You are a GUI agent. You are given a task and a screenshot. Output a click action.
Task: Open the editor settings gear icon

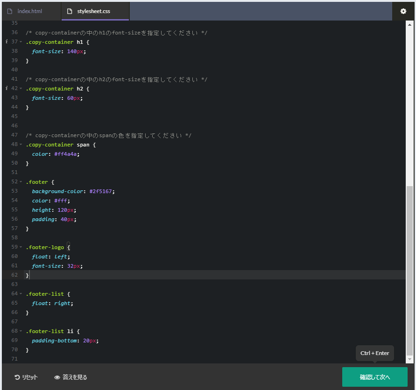(x=403, y=11)
